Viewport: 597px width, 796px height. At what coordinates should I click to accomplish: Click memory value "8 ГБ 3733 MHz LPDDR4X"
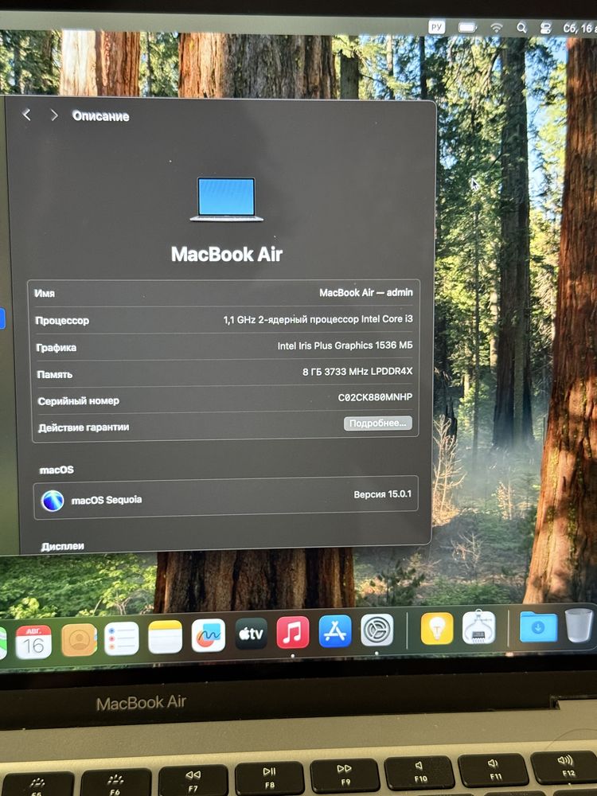[357, 372]
